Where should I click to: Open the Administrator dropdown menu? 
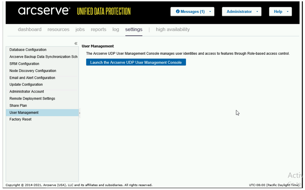point(242,12)
